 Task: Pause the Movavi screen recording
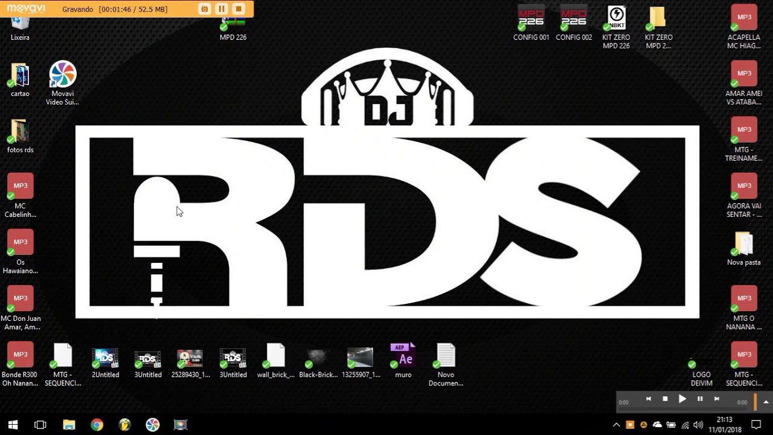222,9
